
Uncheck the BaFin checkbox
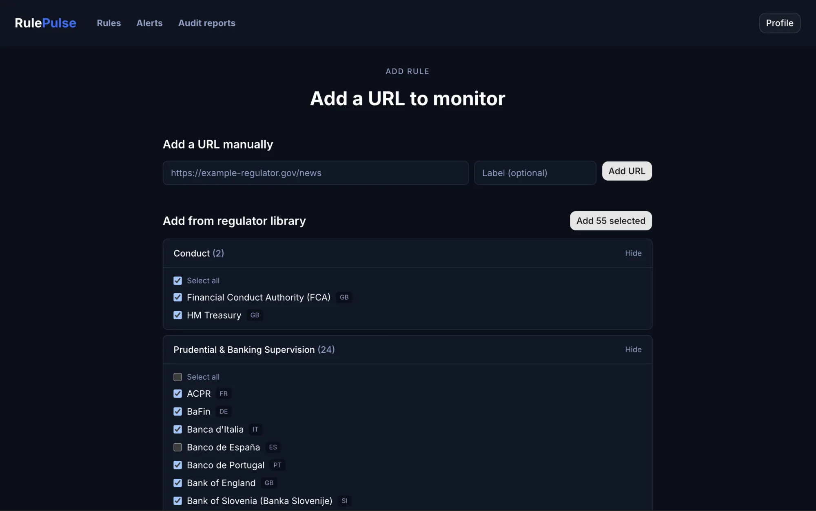(177, 411)
